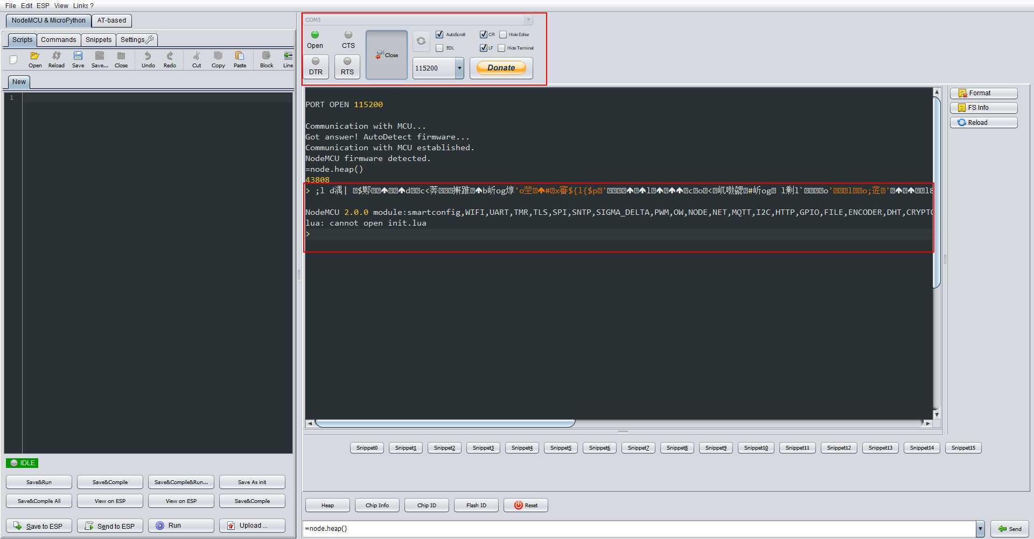The height and width of the screenshot is (539, 1034).
Task: Select the NodeMCU & MicroPython tab
Action: [48, 20]
